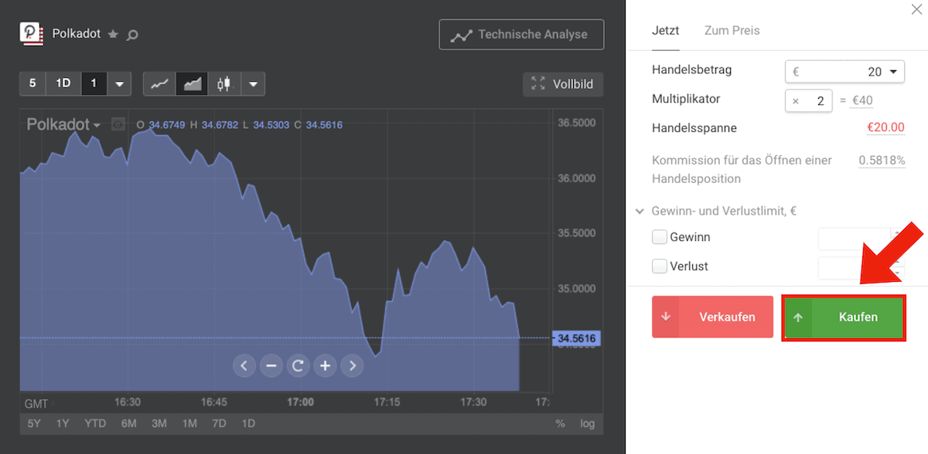Viewport: 928px width, 454px height.
Task: Switch to the Zum Preis tab
Action: point(732,31)
